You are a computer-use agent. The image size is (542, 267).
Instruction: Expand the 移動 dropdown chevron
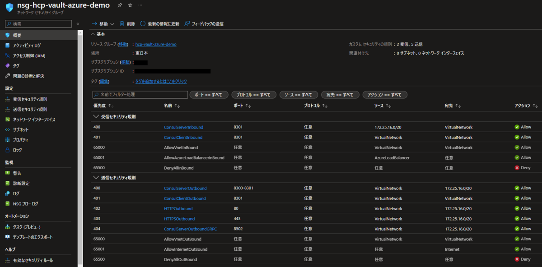pyautogui.click(x=112, y=24)
